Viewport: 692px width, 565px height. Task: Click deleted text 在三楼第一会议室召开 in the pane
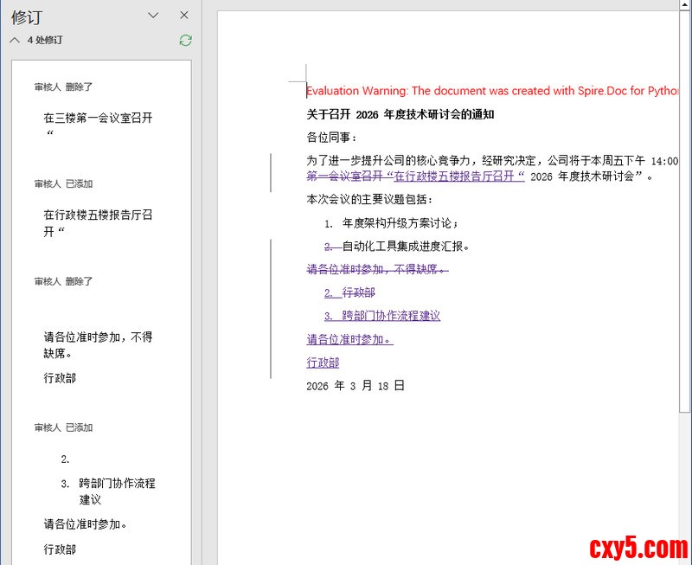(x=98, y=118)
